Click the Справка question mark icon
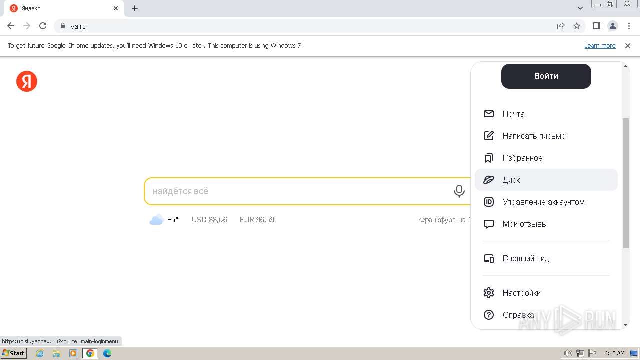Image resolution: width=640 pixels, height=360 pixels. pyautogui.click(x=489, y=315)
